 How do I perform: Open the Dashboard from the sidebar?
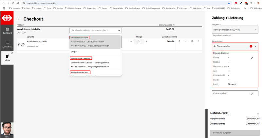click(7, 31)
